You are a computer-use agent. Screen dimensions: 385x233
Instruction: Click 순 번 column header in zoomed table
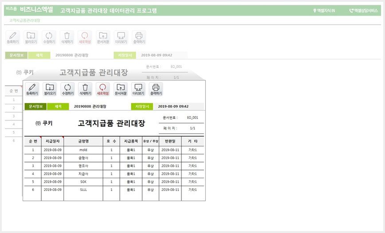click(x=33, y=141)
